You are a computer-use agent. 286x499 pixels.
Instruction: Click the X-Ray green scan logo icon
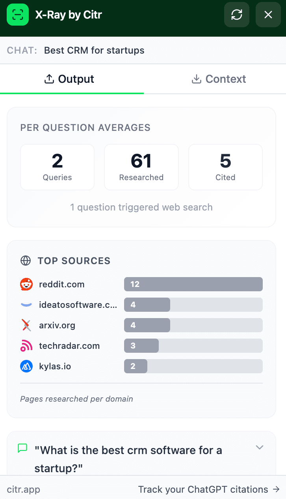pos(18,15)
